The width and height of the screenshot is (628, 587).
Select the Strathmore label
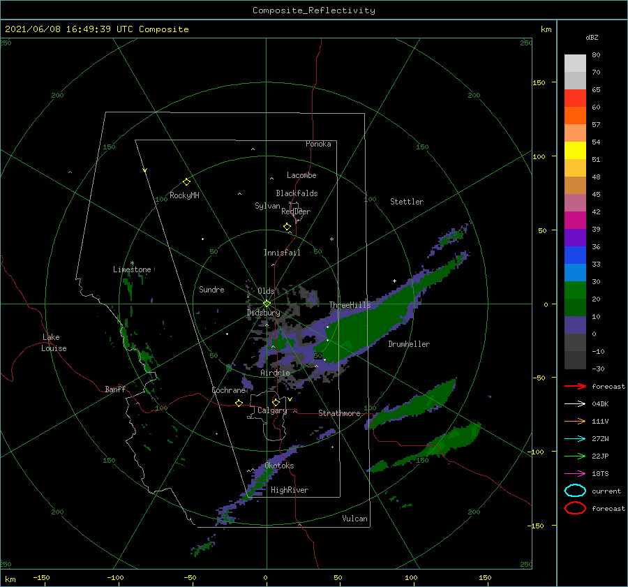coord(339,413)
